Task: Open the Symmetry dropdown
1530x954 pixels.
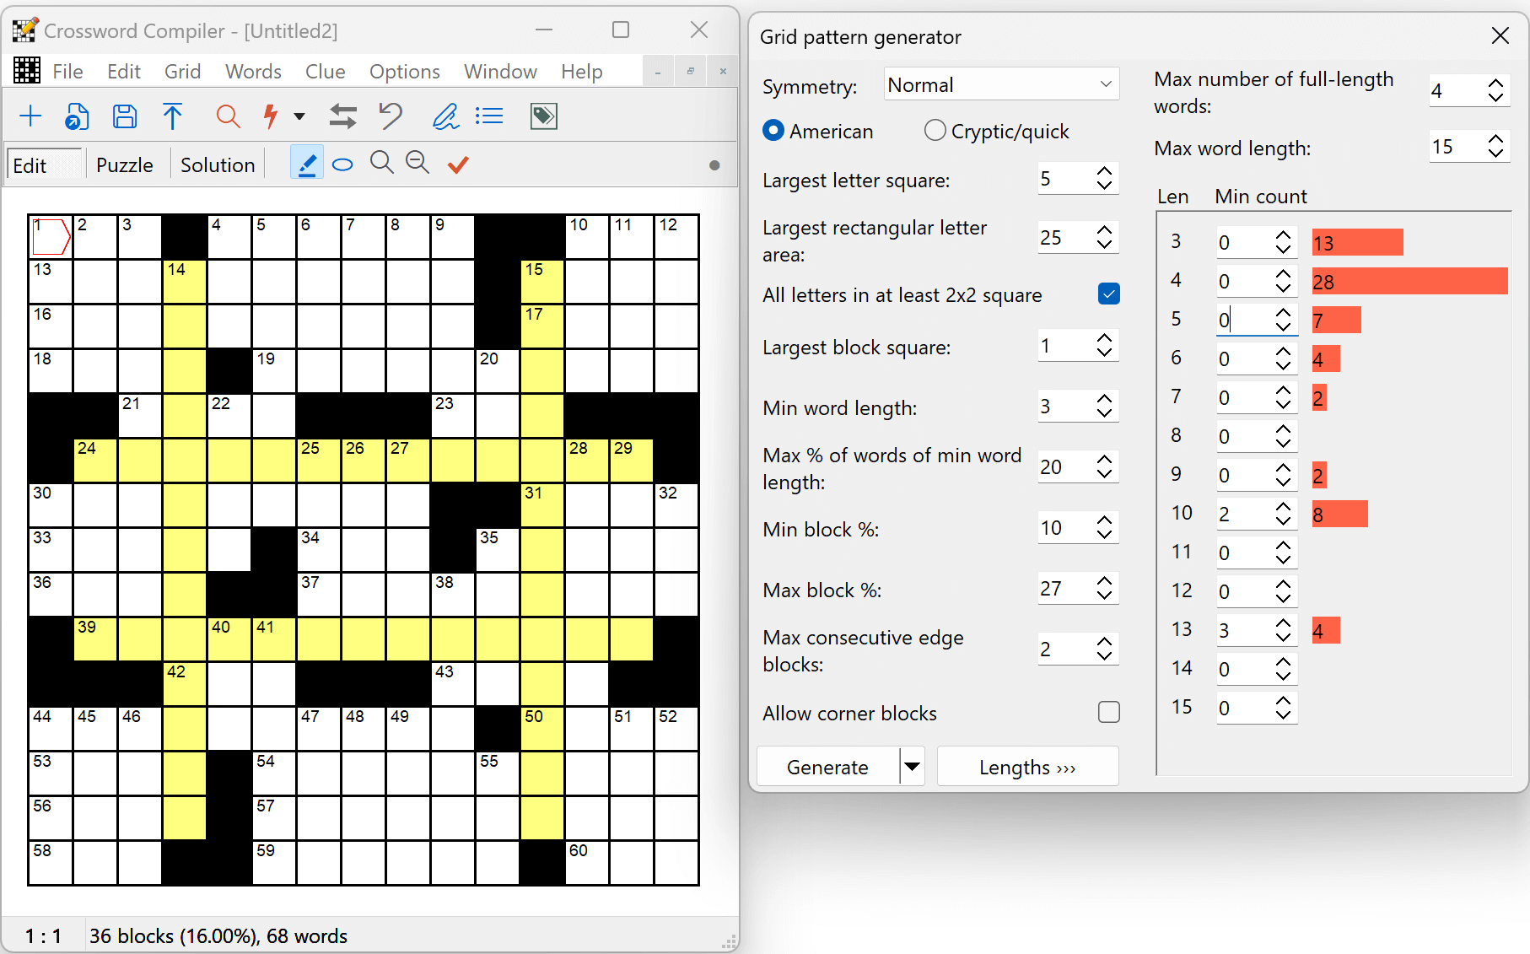Action: coord(1001,85)
